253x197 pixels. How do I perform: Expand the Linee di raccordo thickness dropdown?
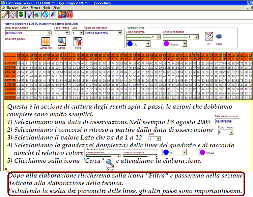[x=196, y=37]
